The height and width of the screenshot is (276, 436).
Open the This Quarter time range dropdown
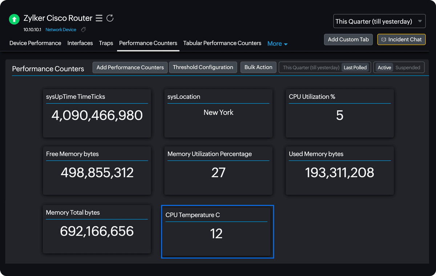(379, 21)
